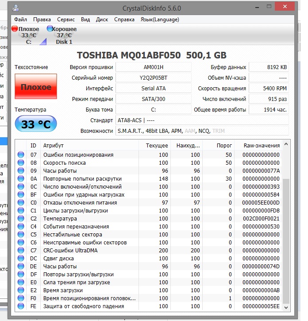This screenshot has width=308, height=321.
Task: Click the red status orb for drive C:
Action: pyautogui.click(x=15, y=29)
